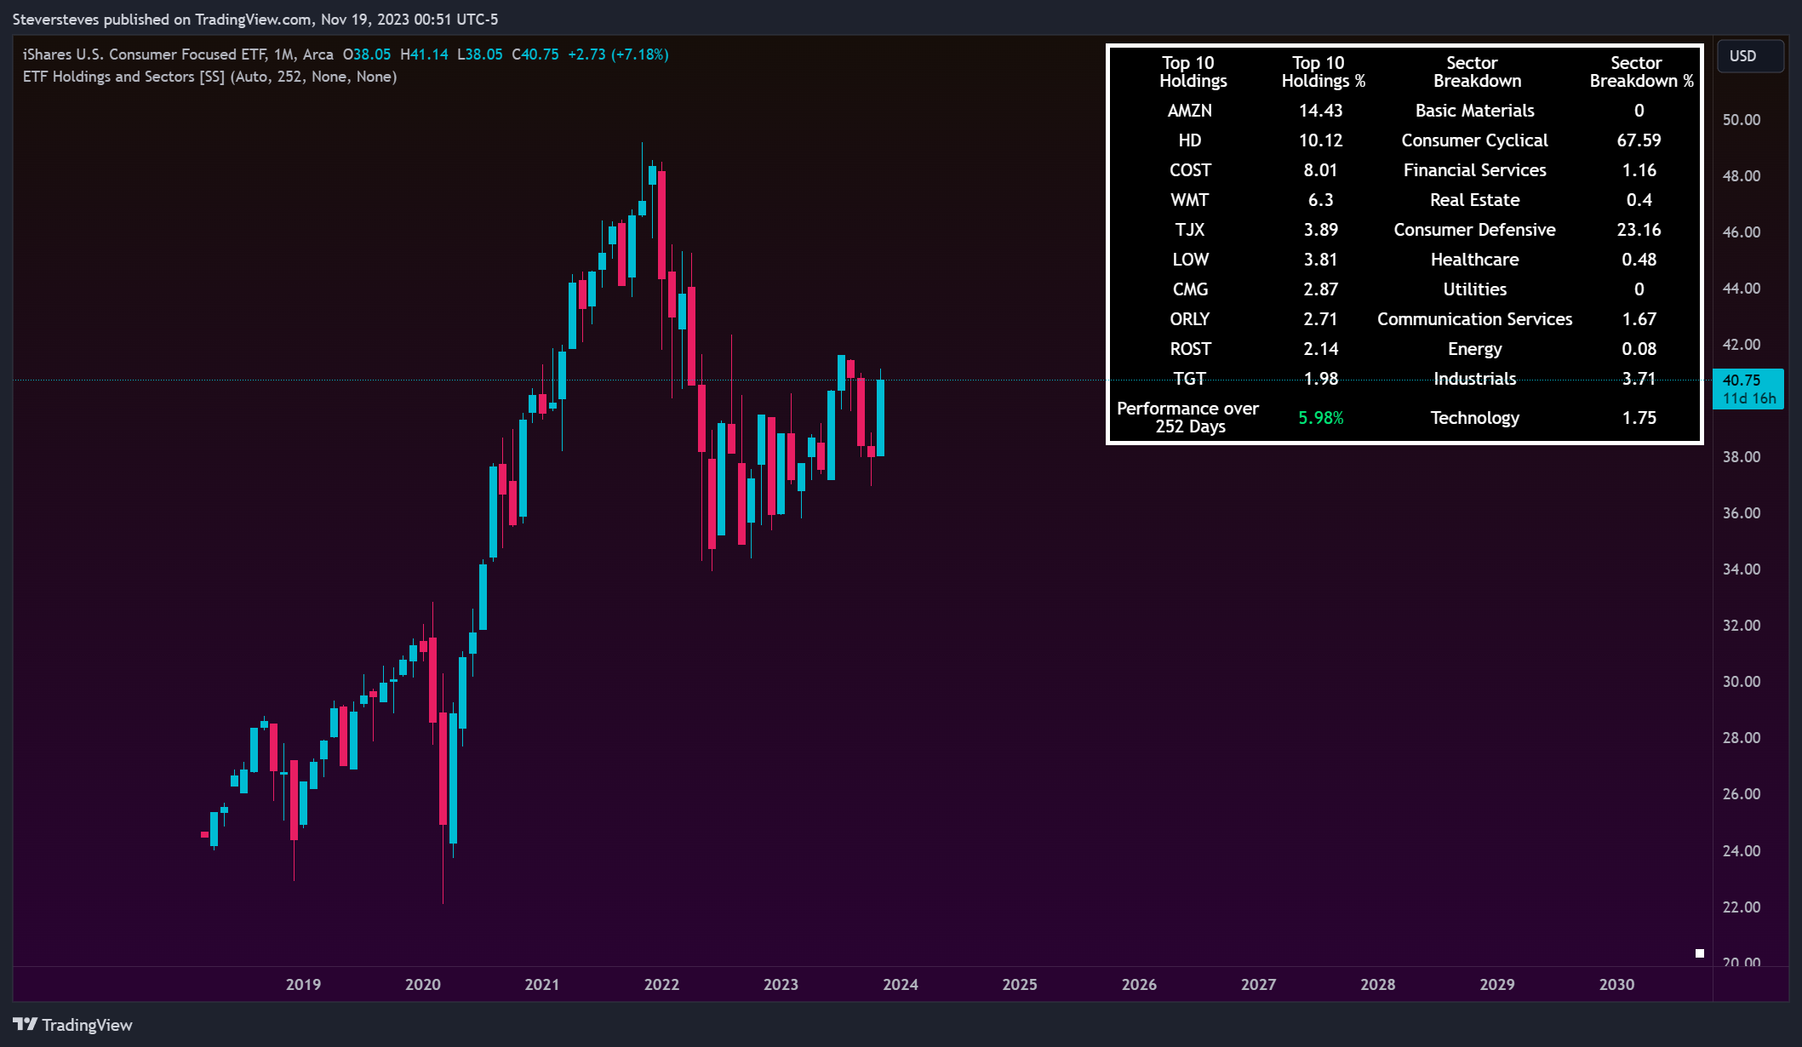Image resolution: width=1802 pixels, height=1047 pixels.
Task: Click the 2030 time axis label
Action: point(1616,985)
